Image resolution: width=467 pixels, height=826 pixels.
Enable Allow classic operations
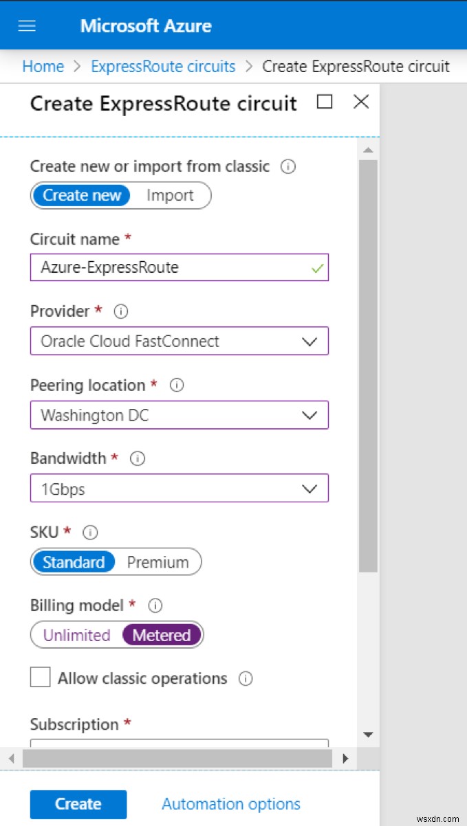point(40,677)
